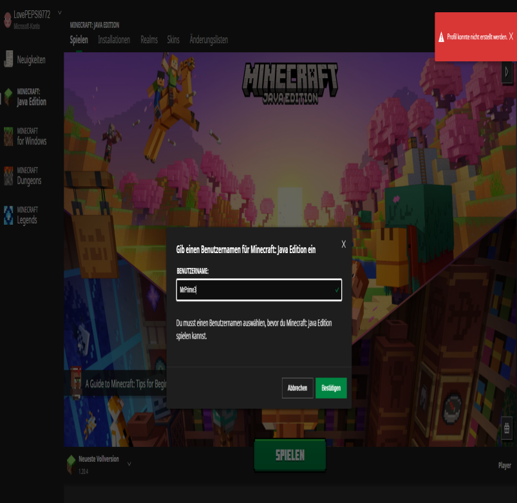The image size is (517, 503).
Task: Select Minecraft for Windows in sidebar
Action: click(31, 137)
